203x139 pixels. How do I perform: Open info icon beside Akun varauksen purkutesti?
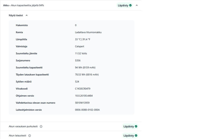(x=41, y=126)
